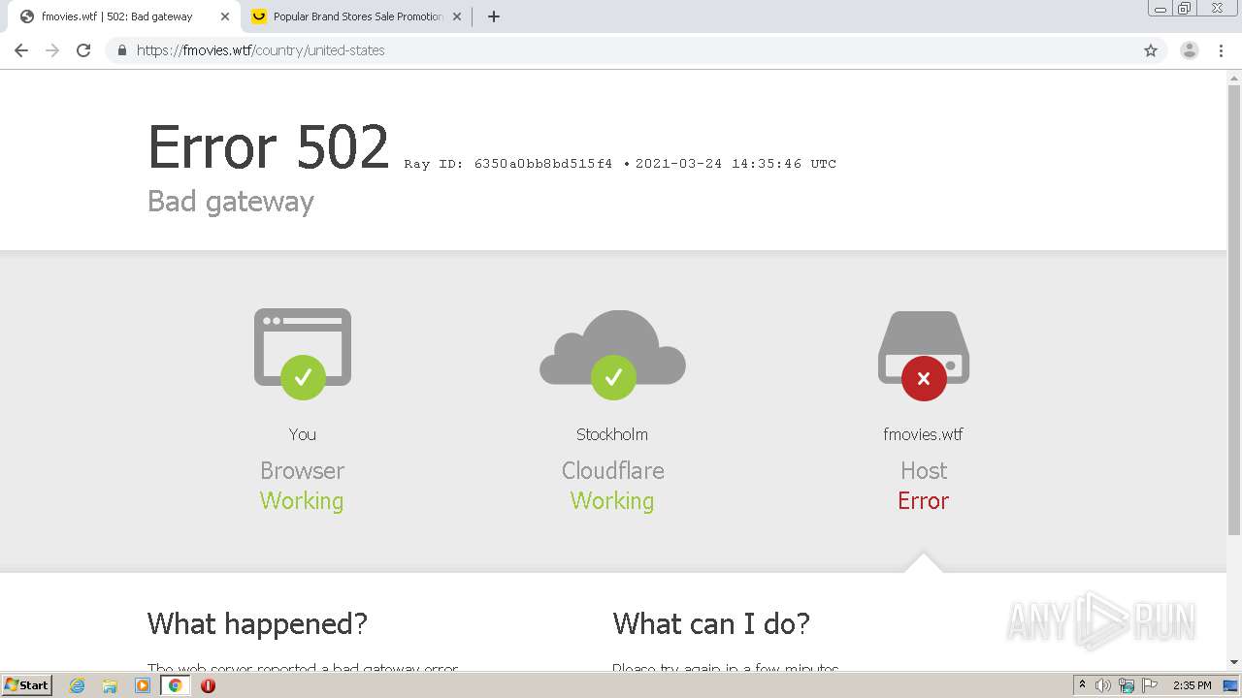1242x698 pixels.
Task: Click the Host label
Action: coord(924,470)
